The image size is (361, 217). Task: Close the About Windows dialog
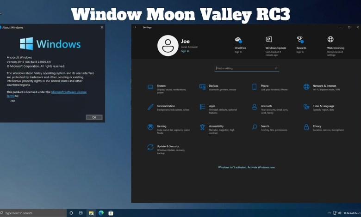coord(102,27)
